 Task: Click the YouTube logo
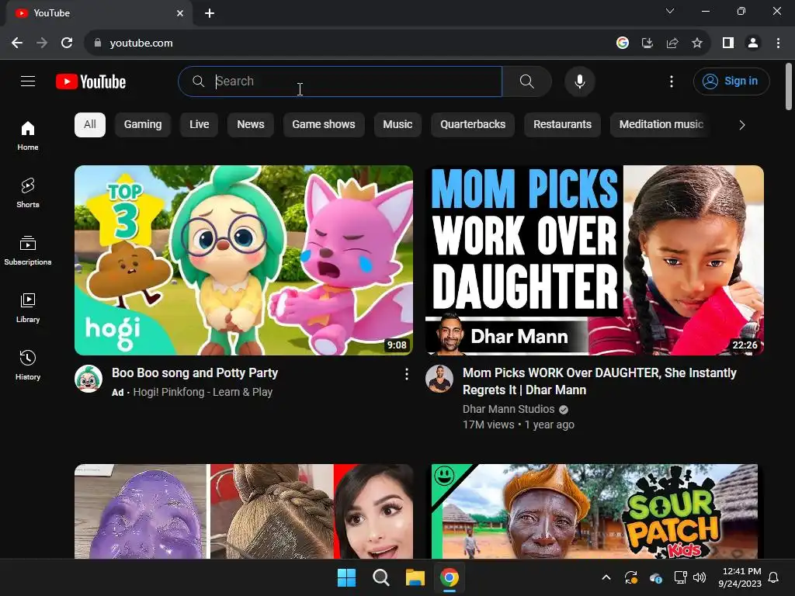[91, 81]
